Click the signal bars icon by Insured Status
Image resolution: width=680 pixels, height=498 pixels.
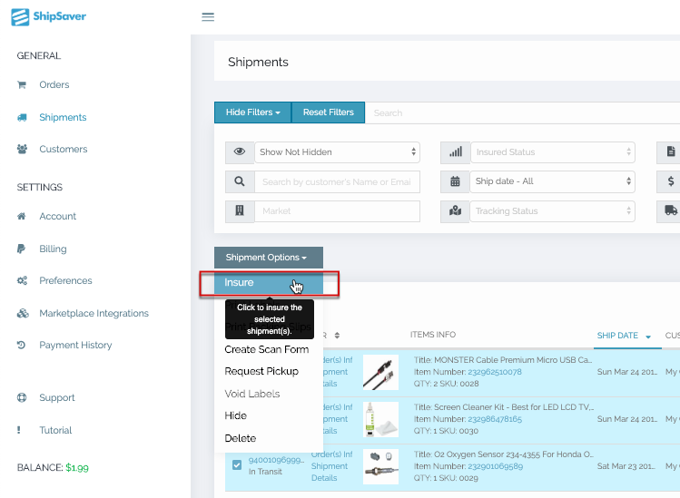click(456, 151)
